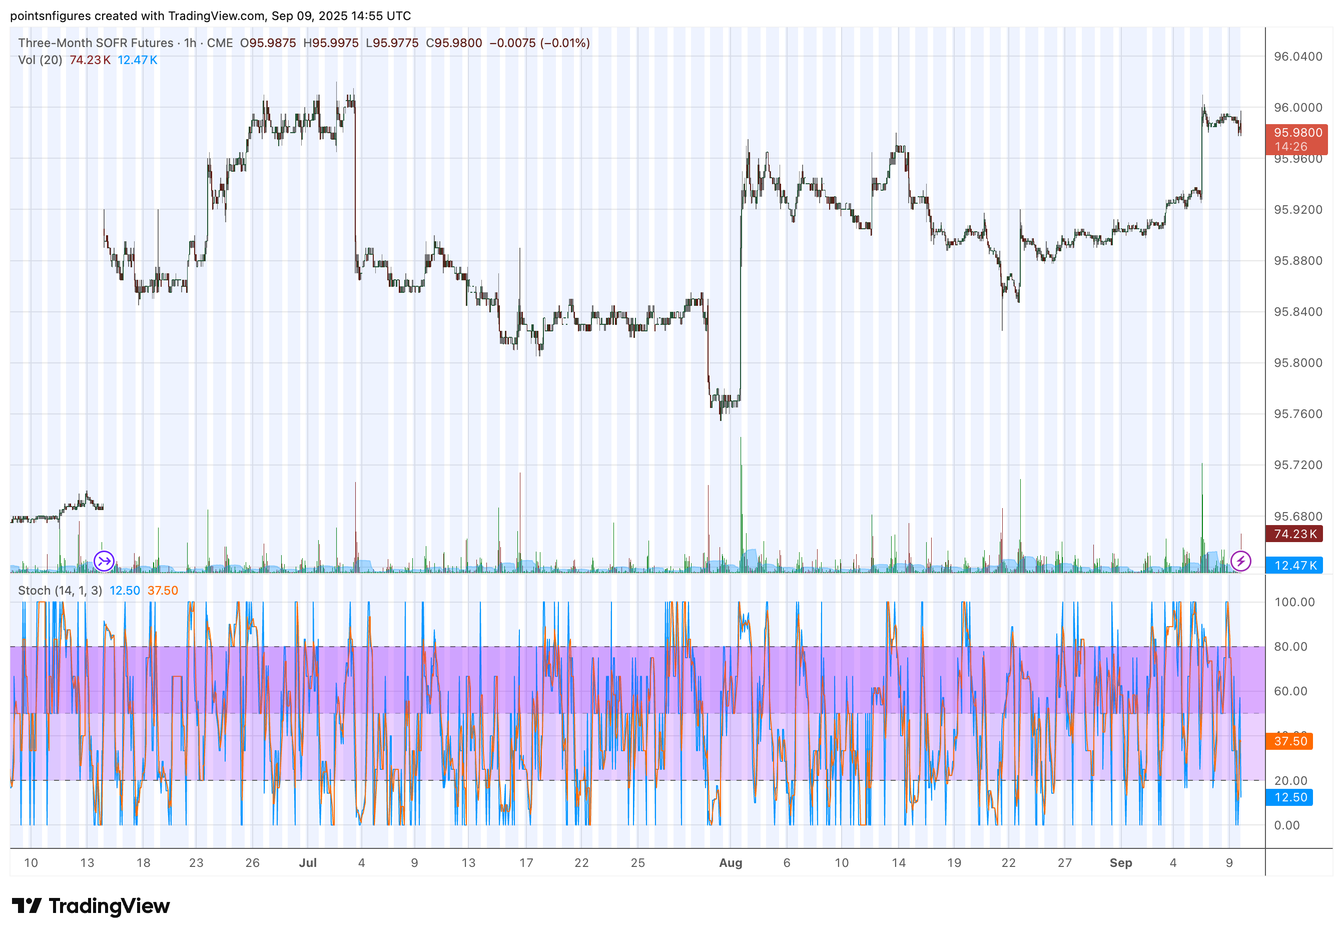Image resolution: width=1343 pixels, height=936 pixels.
Task: Click the orange 37.50 Stoch axis label
Action: pyautogui.click(x=1290, y=741)
